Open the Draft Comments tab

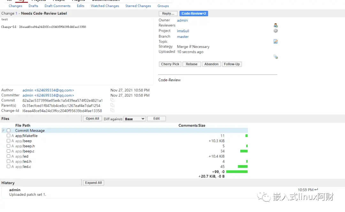coord(57,6)
